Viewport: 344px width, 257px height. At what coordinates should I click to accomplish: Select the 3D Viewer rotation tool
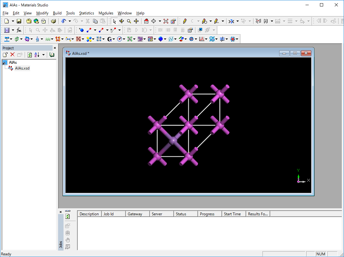coord(122,21)
